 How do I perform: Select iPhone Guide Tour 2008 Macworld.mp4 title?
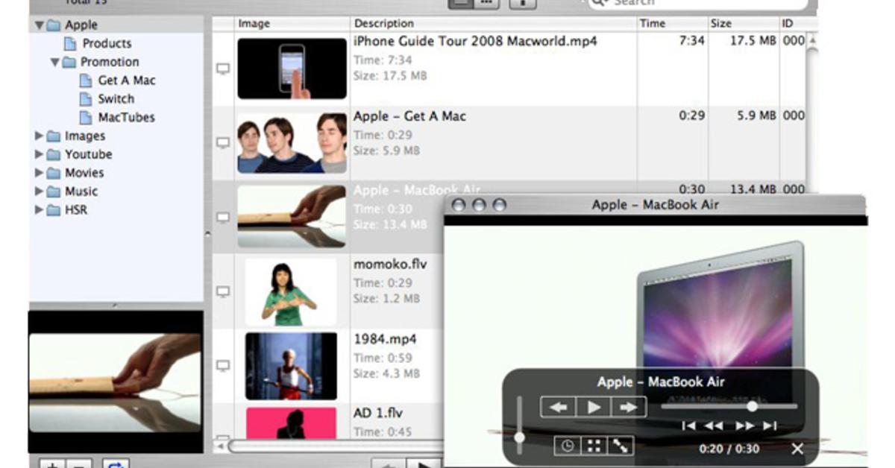[475, 41]
